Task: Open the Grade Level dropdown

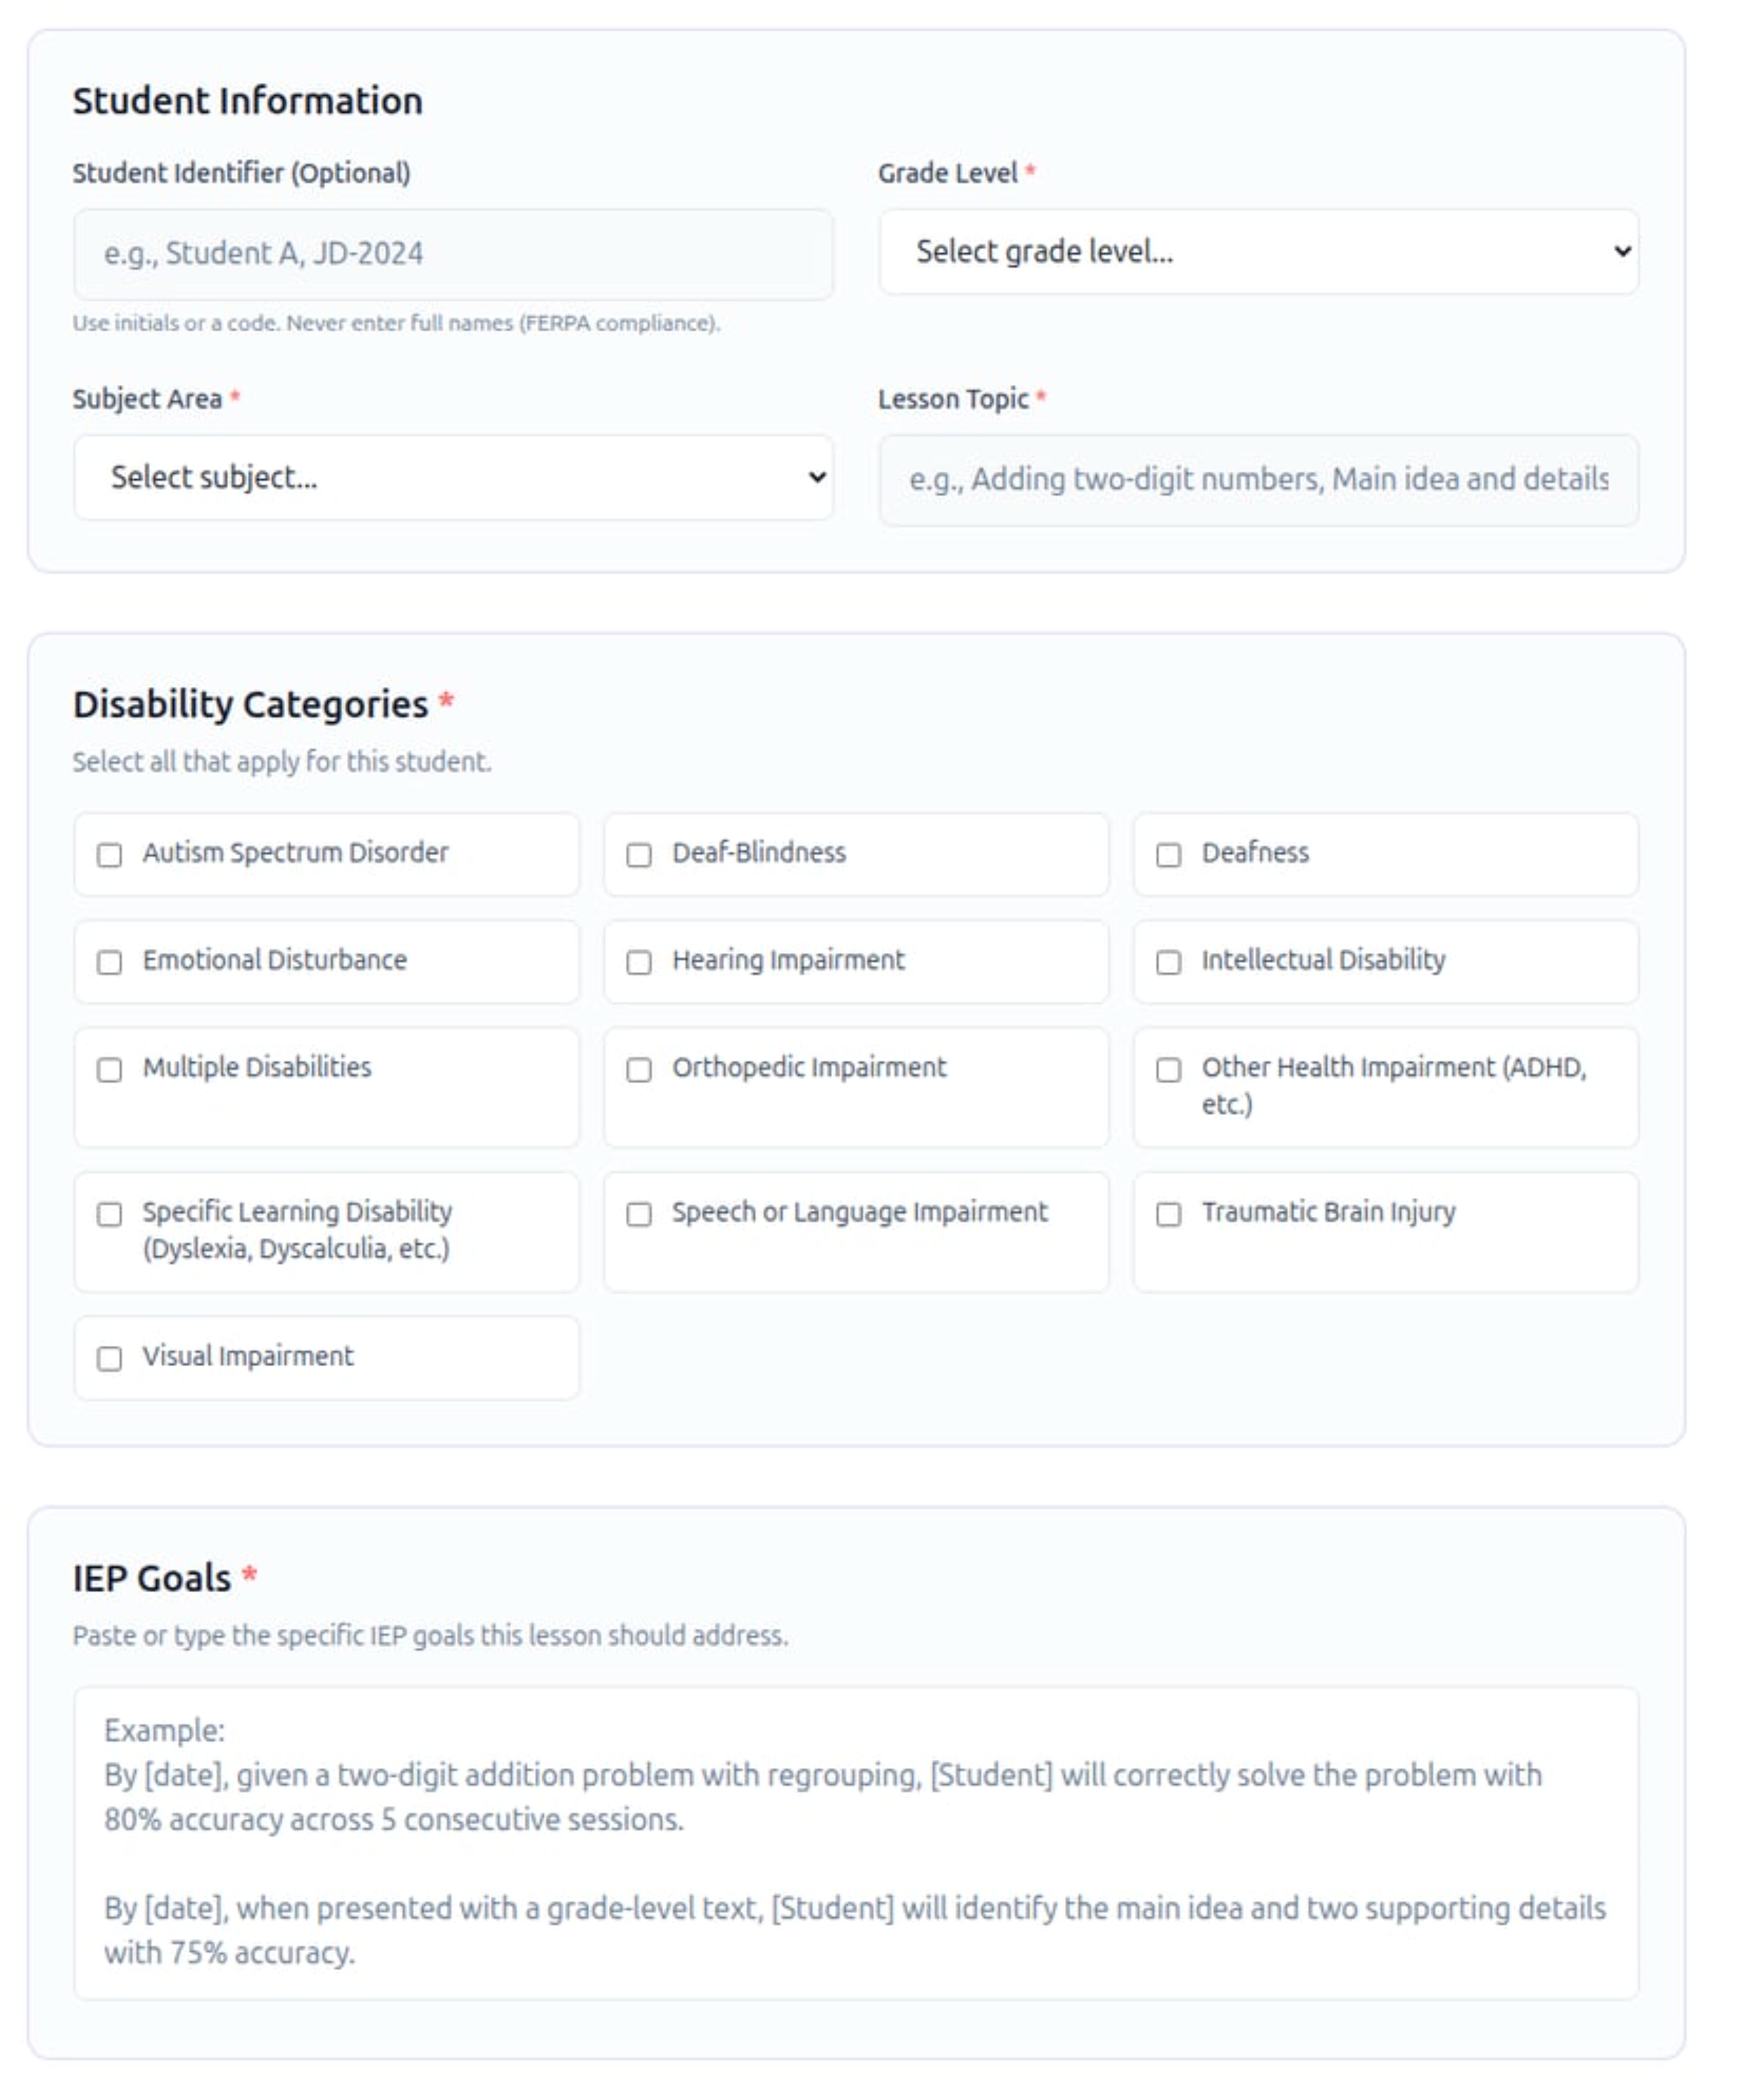Action: point(1258,254)
